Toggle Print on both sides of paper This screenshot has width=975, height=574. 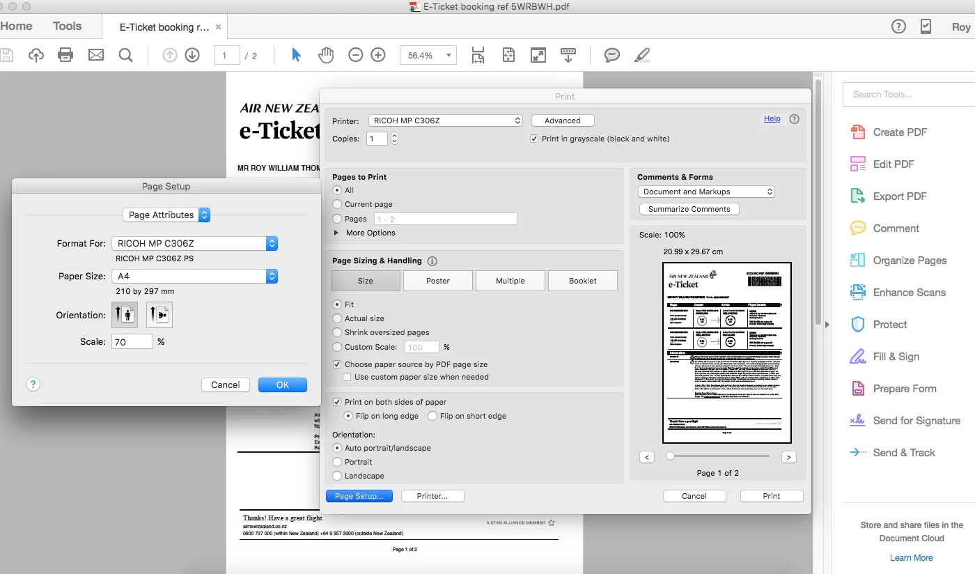pyautogui.click(x=338, y=402)
